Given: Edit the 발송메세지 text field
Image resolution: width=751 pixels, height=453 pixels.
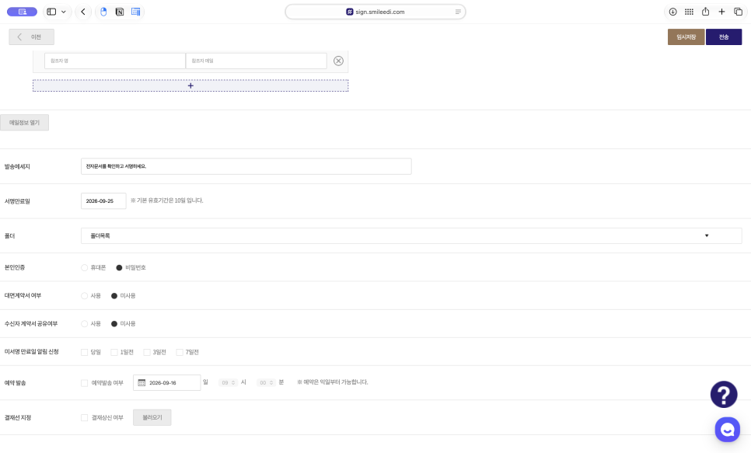Looking at the screenshot, I should pos(246,166).
